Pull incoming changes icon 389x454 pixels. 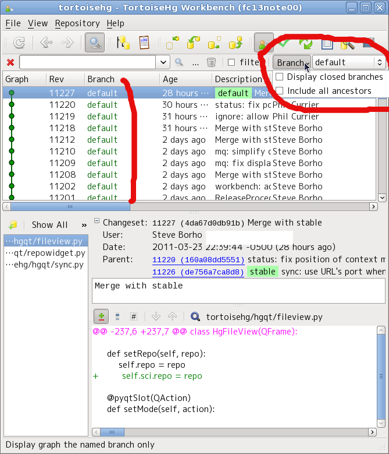194,43
